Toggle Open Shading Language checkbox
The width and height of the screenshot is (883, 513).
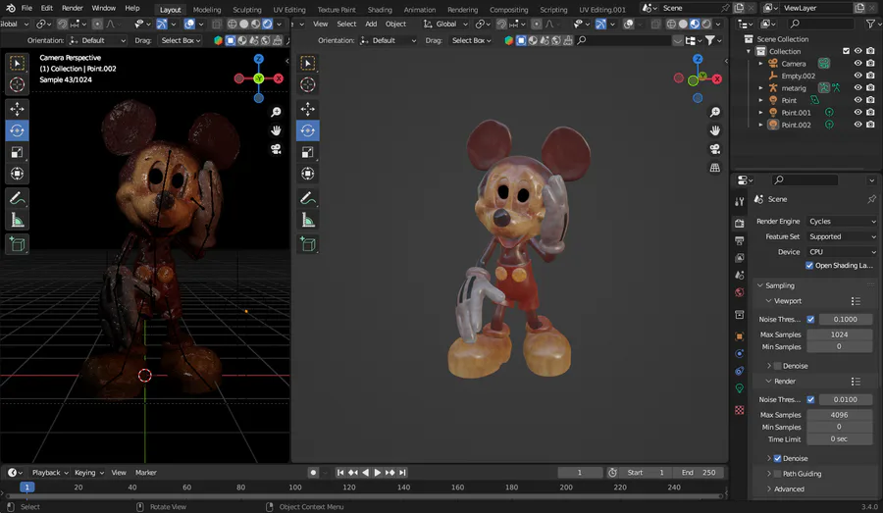click(x=809, y=266)
